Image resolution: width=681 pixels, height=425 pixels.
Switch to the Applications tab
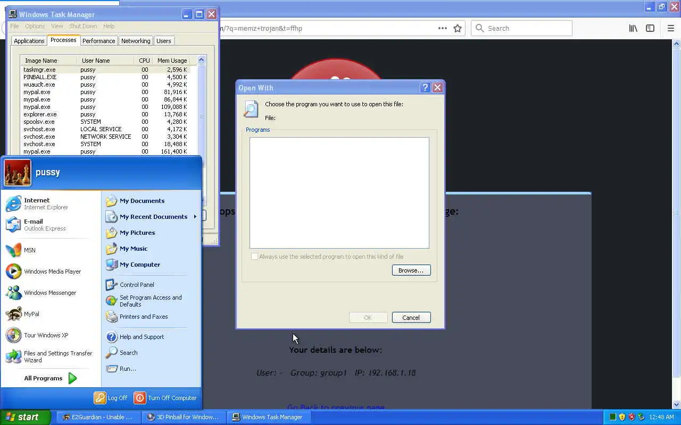point(29,41)
